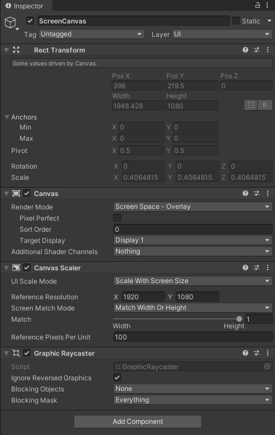Image resolution: width=275 pixels, height=435 pixels.
Task: Toggle Rect Transform raw edit mode R
Action: (265, 105)
